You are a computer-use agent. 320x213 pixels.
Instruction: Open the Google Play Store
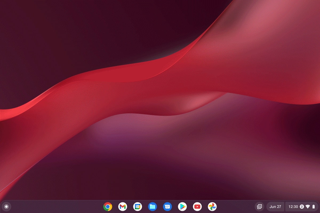pos(182,207)
